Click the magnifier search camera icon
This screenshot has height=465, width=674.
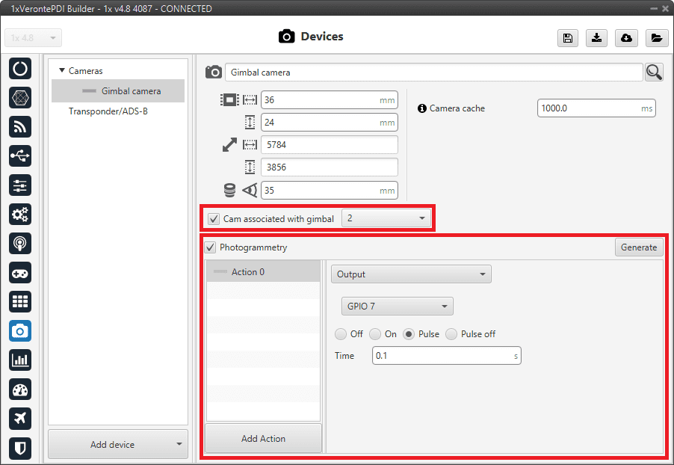654,72
